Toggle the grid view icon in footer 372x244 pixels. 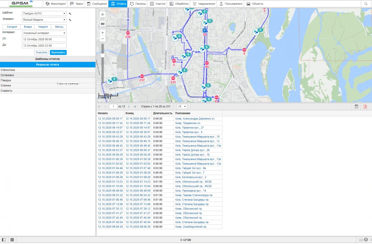click(x=12, y=240)
